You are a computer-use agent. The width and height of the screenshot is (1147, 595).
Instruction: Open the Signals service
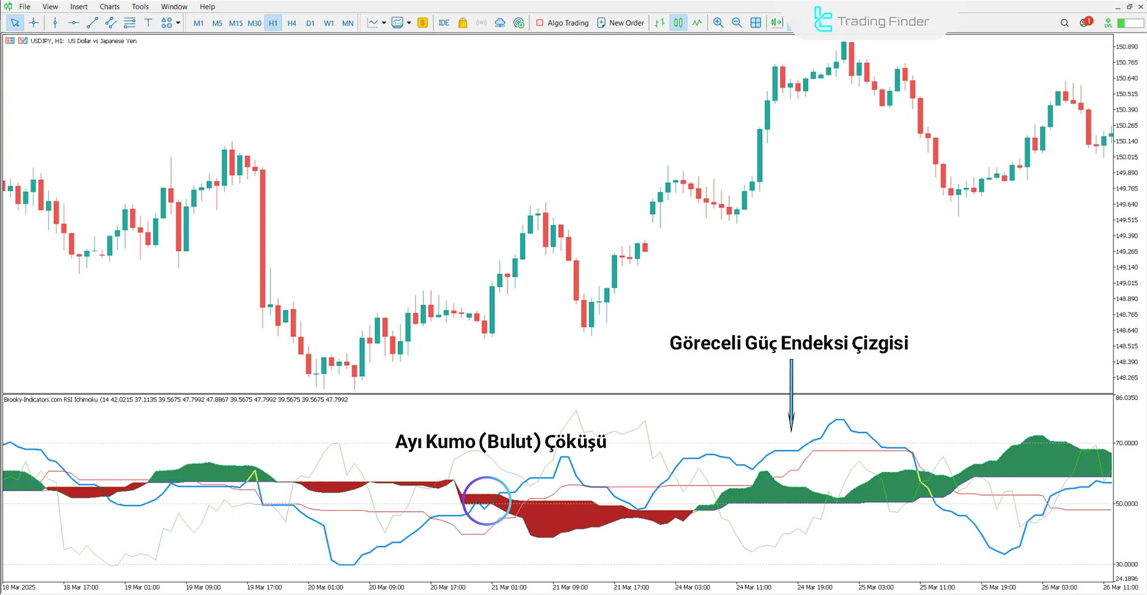(481, 23)
